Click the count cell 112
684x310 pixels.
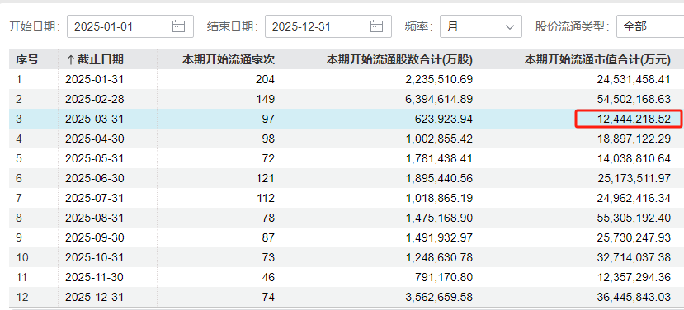(x=265, y=198)
